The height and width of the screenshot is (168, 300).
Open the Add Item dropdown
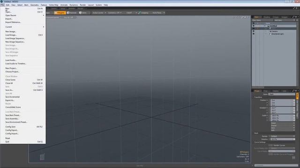(285, 20)
